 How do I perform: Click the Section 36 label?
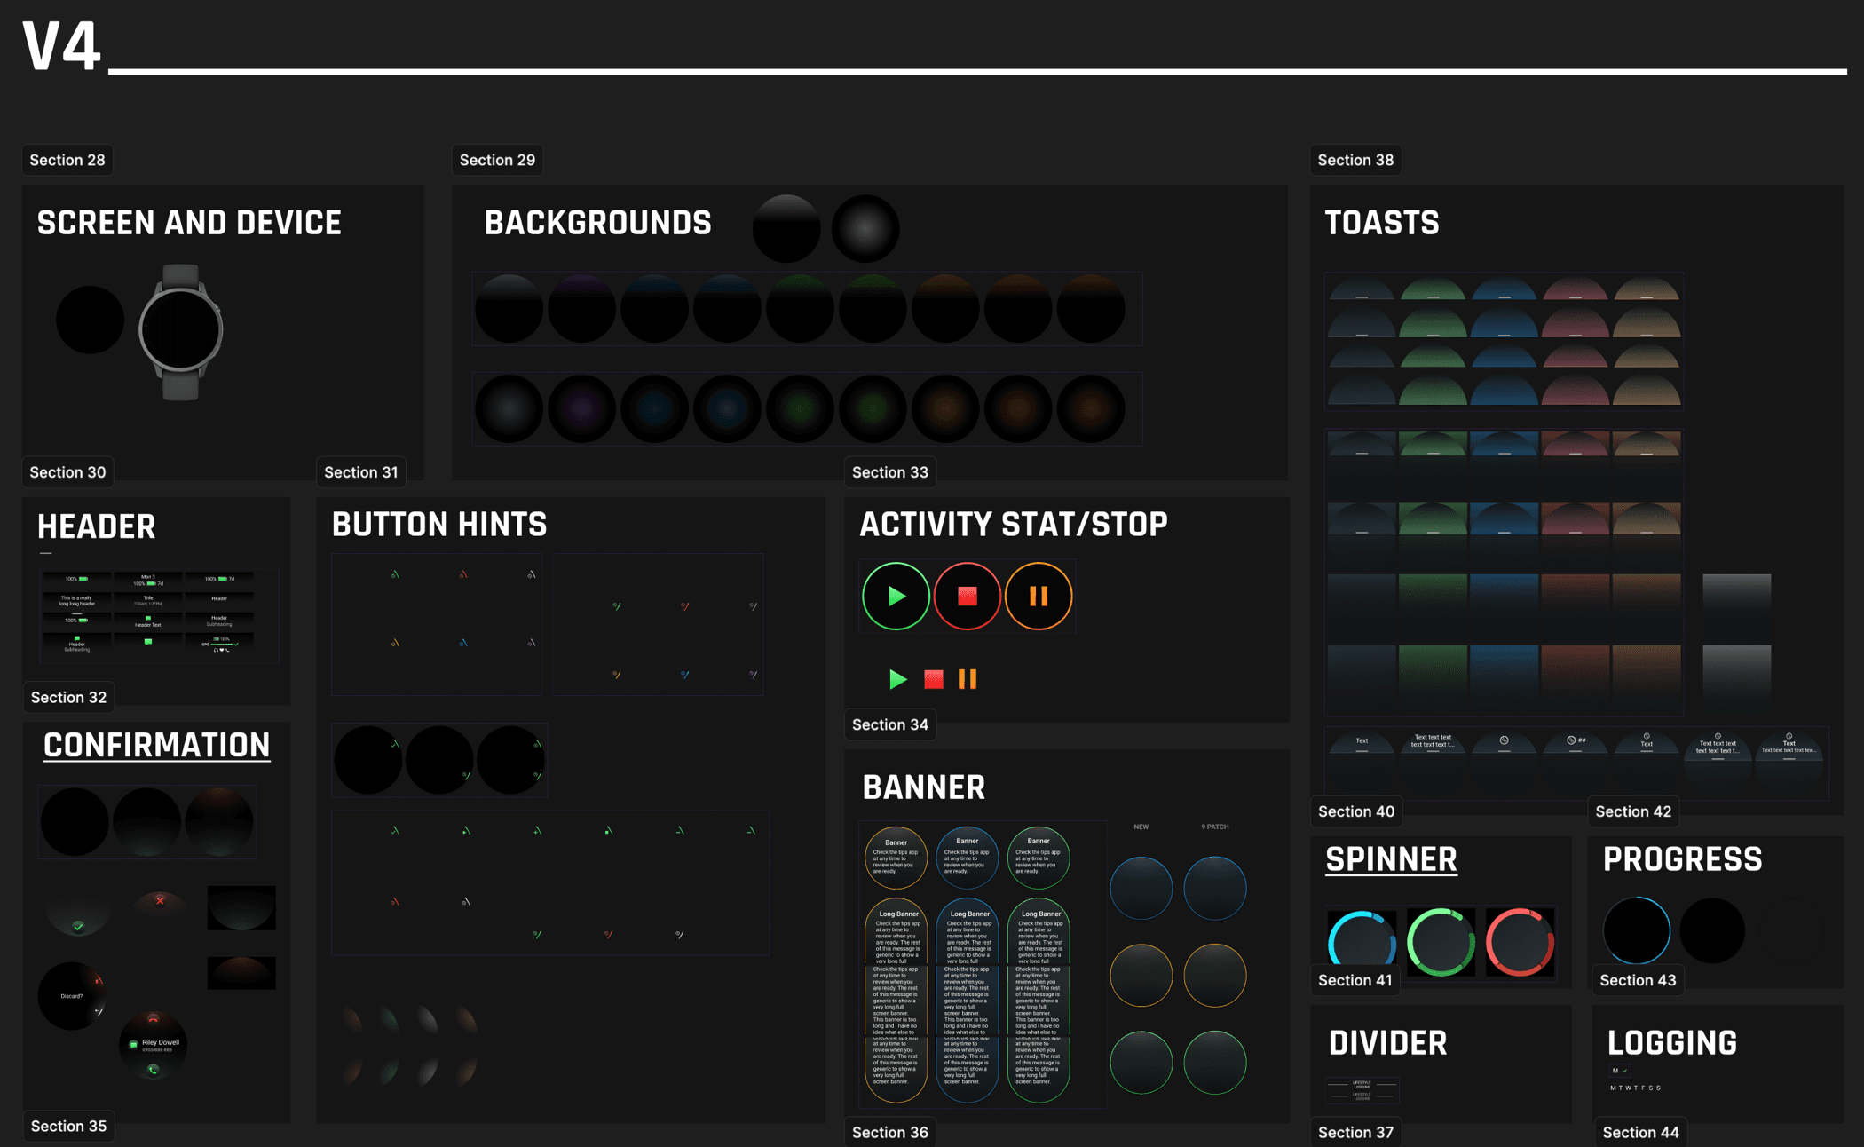[890, 1132]
